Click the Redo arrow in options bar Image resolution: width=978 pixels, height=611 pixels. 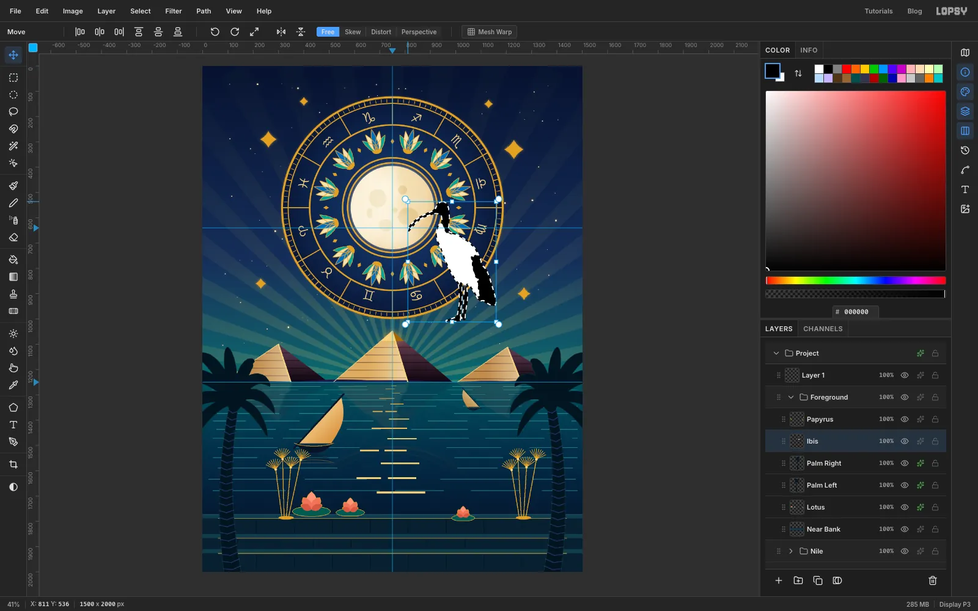click(x=235, y=32)
